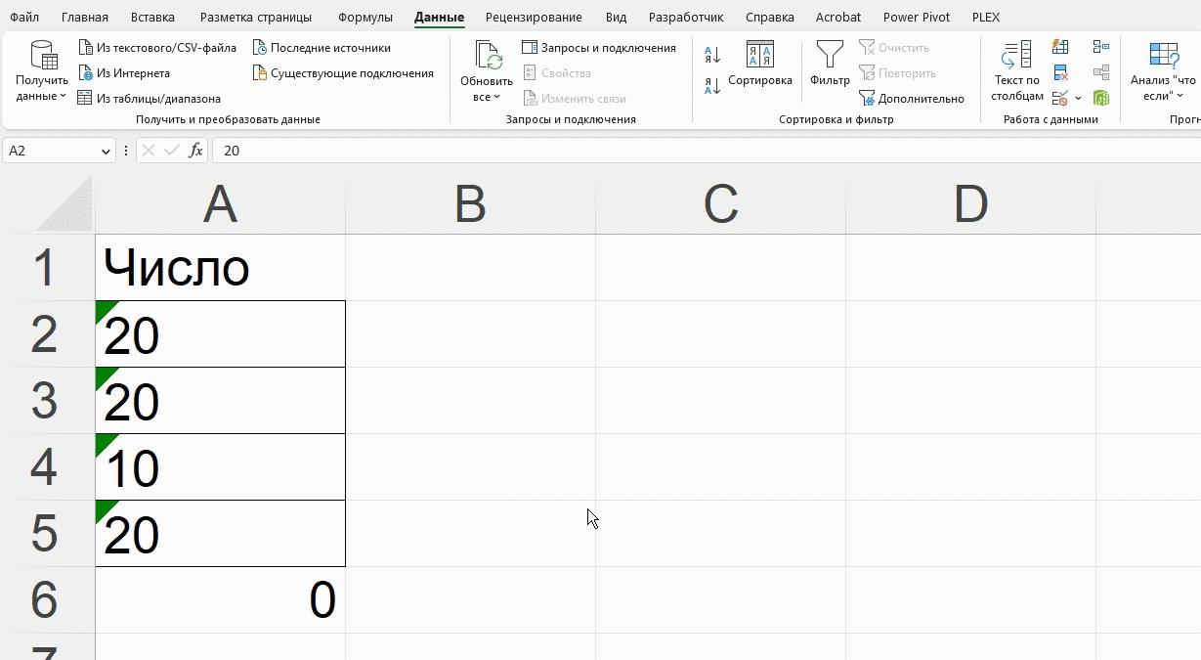The height and width of the screenshot is (660, 1201).
Task: Click cell A1 containing Число
Action: tap(220, 267)
